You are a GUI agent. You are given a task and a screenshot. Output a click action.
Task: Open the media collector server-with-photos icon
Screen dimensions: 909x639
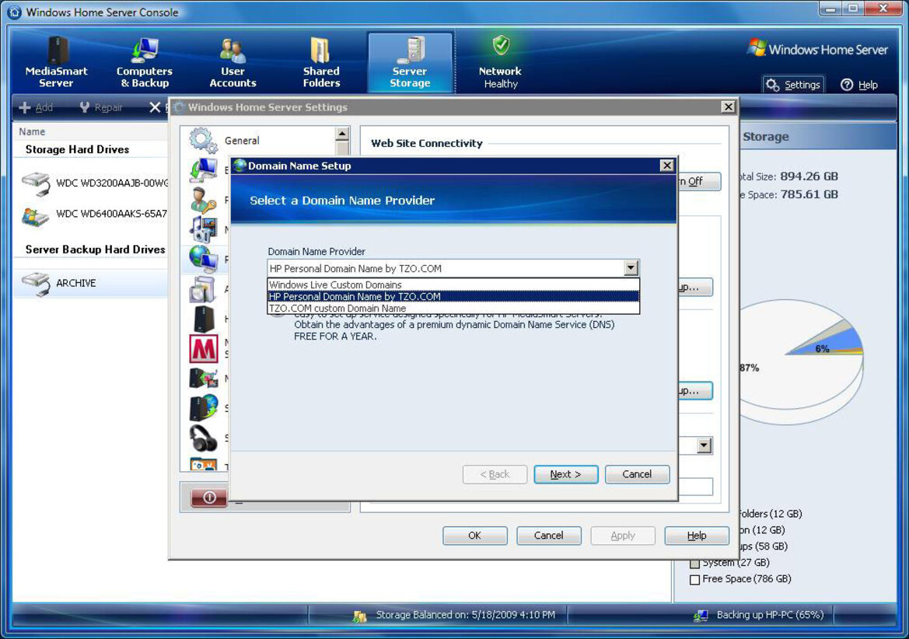pyautogui.click(x=203, y=379)
